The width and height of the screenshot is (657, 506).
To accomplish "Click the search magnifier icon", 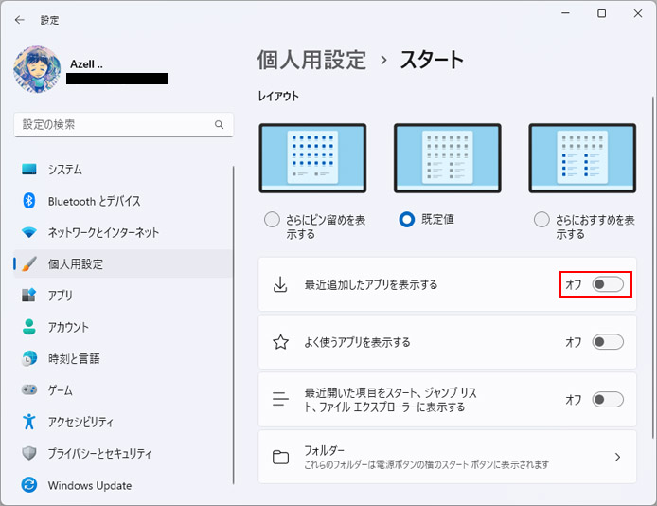I will point(219,124).
